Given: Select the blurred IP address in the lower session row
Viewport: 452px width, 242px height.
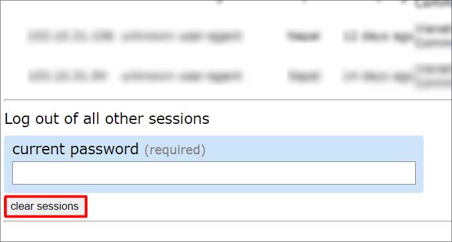Looking at the screenshot, I should [x=67, y=76].
